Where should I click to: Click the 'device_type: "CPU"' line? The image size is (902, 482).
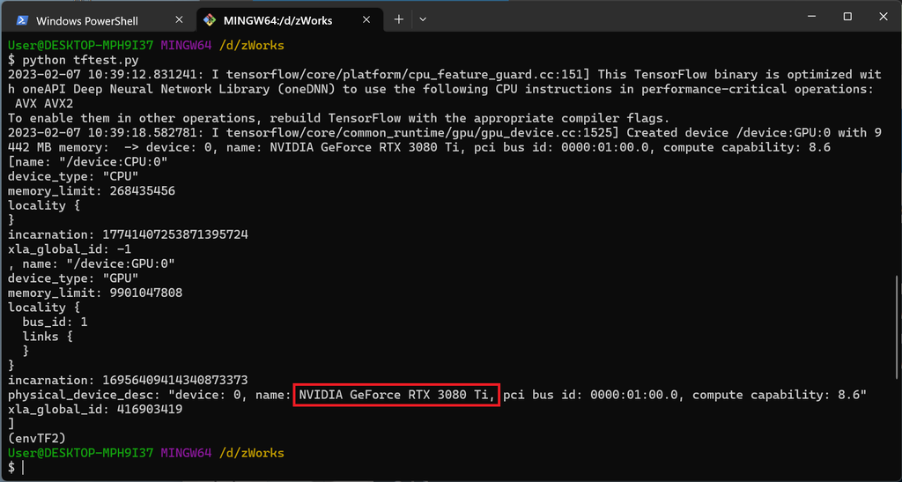[73, 176]
